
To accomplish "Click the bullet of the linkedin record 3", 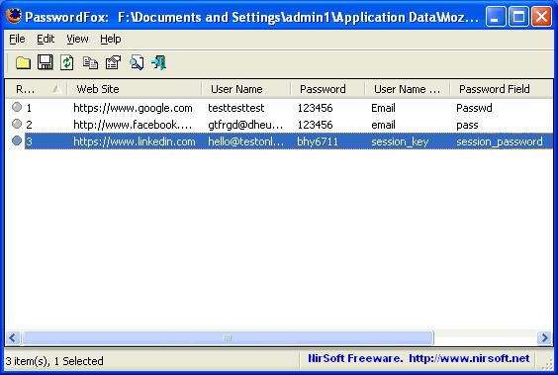I will pos(17,141).
